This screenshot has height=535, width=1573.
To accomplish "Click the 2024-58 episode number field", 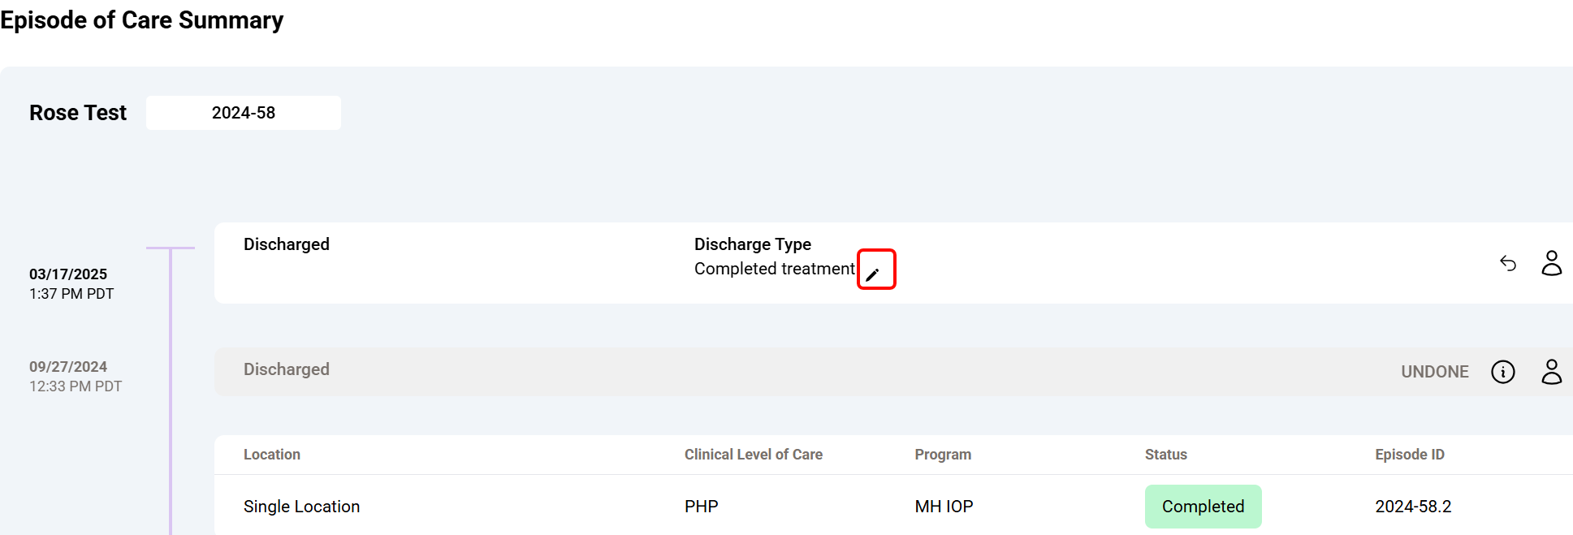I will [244, 113].
